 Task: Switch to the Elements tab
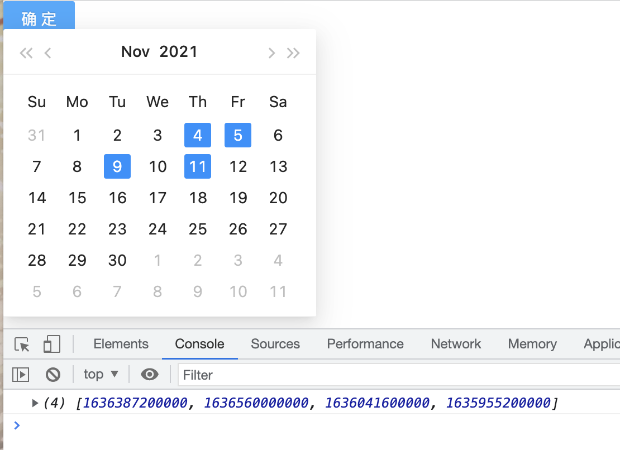click(121, 344)
